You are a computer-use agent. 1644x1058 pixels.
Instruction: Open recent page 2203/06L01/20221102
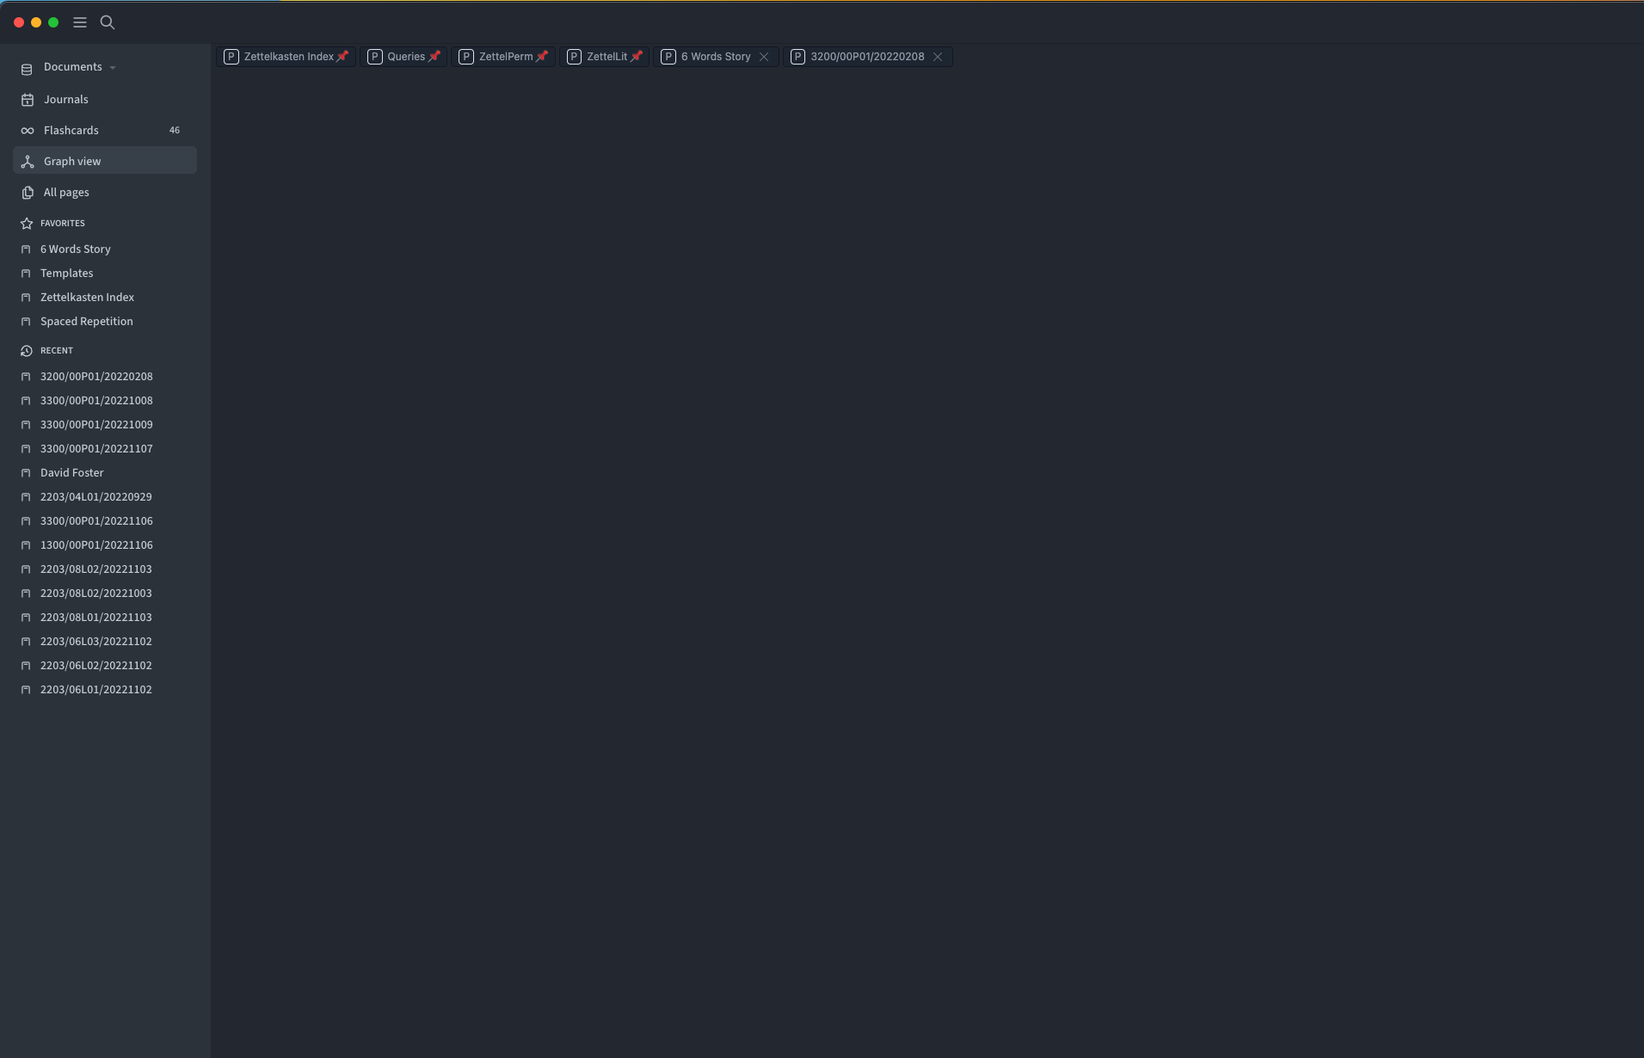tap(96, 690)
